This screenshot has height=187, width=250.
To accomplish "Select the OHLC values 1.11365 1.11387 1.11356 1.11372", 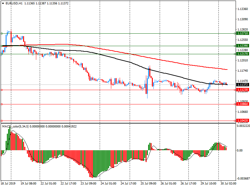I will (x=46, y=3).
